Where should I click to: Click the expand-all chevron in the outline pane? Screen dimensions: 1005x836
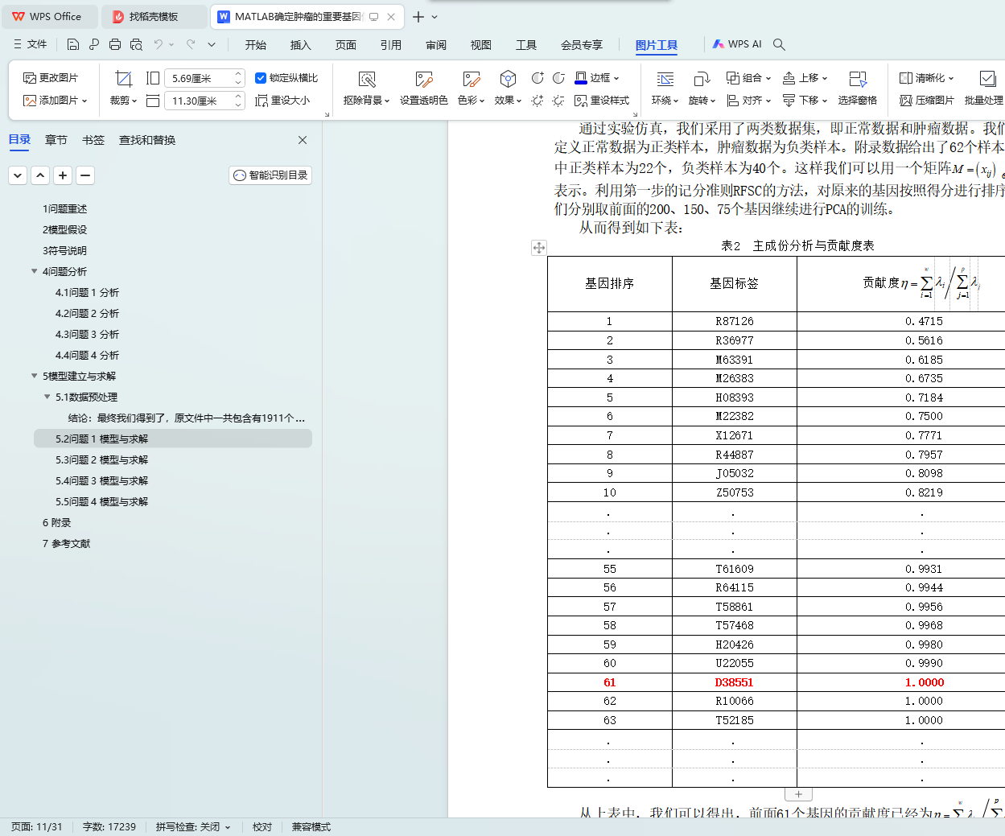(x=19, y=175)
